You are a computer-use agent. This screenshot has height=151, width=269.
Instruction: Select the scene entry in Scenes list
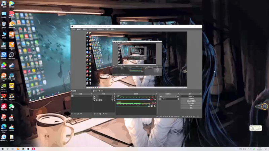pos(82,96)
